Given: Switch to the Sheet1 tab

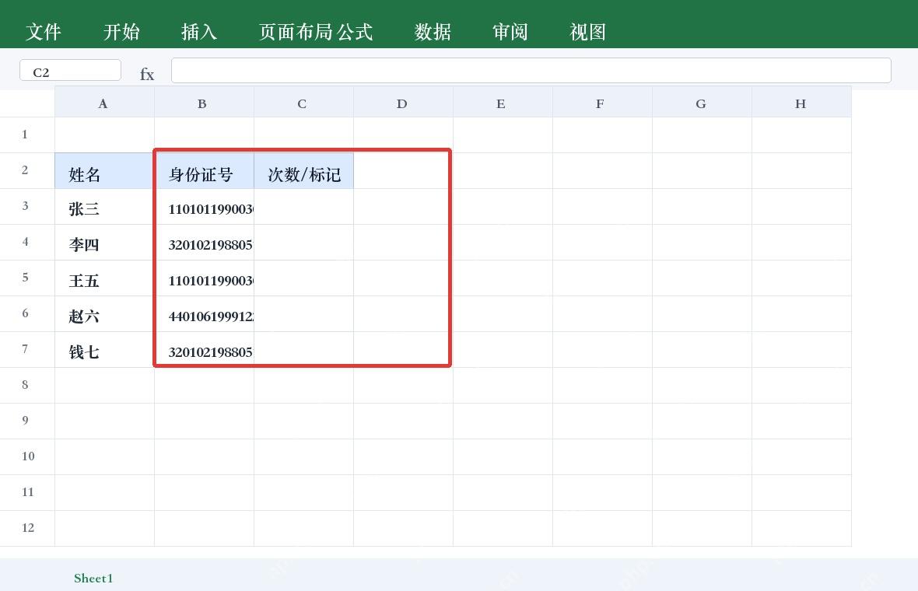Looking at the screenshot, I should coord(93,578).
